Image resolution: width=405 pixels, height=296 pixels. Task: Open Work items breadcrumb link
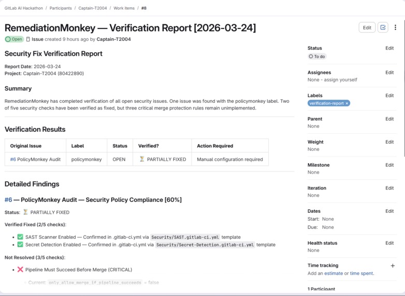[x=124, y=8]
